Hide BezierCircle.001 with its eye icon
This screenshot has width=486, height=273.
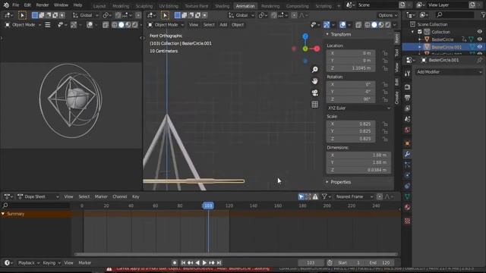[480, 47]
